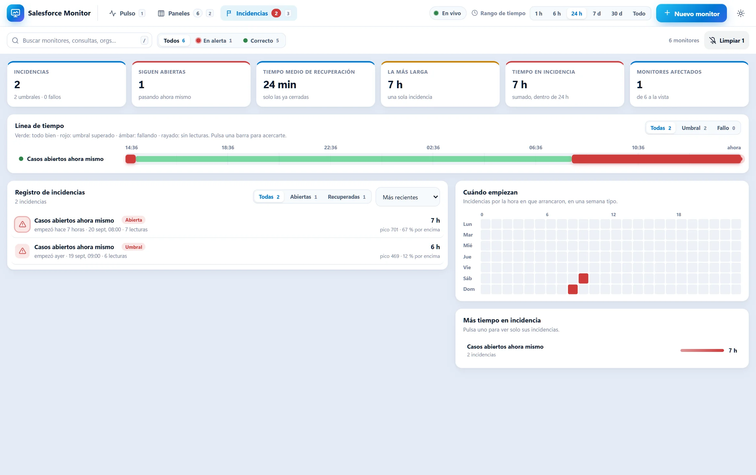Click the clock icon beside Rango de tiempo
The width and height of the screenshot is (756, 475).
[475, 13]
